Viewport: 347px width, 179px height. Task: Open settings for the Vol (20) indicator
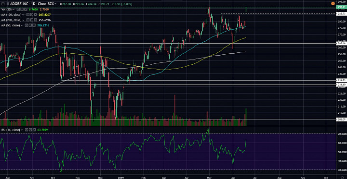[x=22, y=9]
